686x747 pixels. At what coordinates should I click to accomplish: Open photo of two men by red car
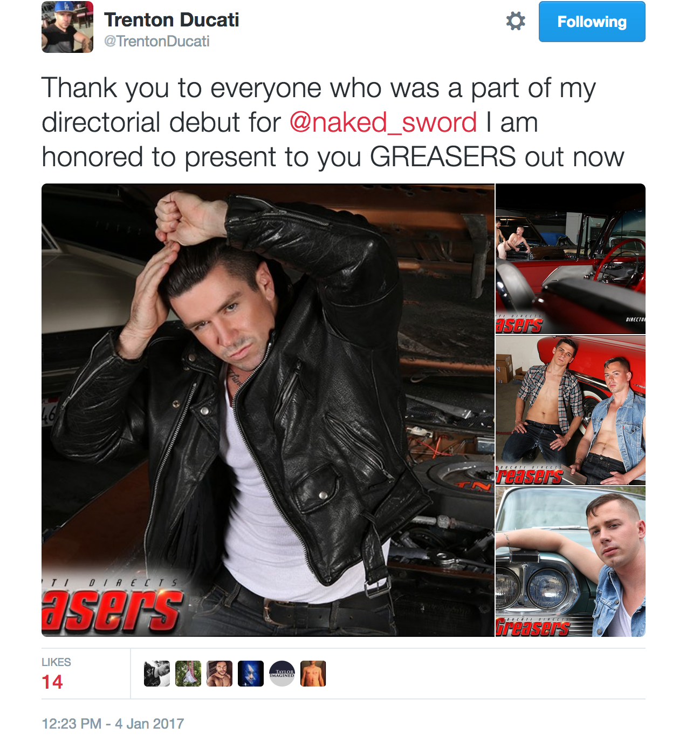coord(570,410)
